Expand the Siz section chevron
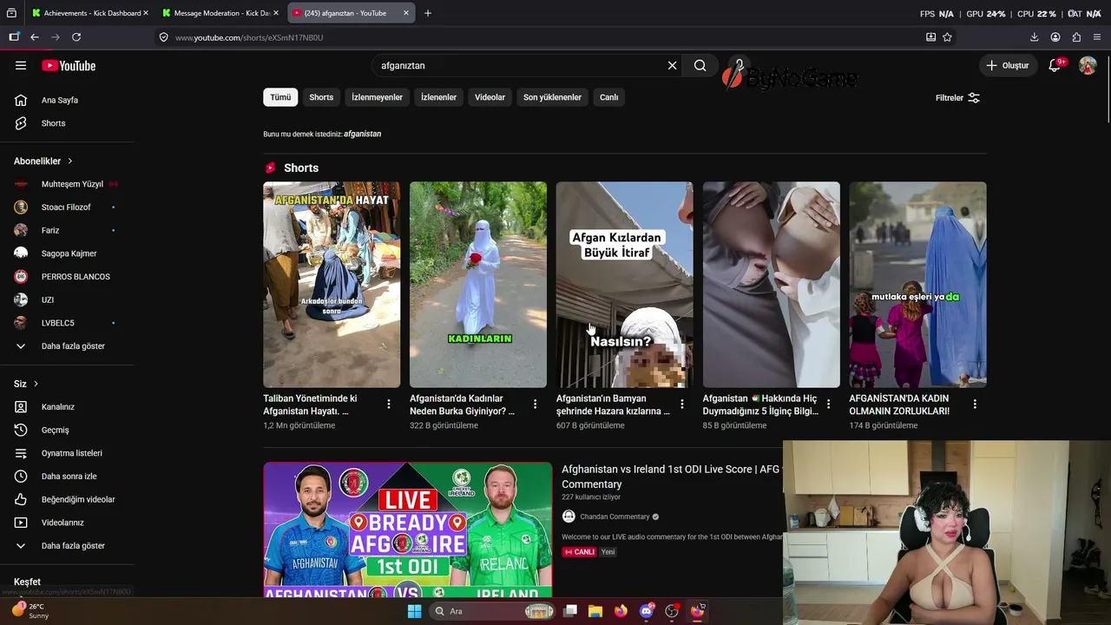 point(36,384)
